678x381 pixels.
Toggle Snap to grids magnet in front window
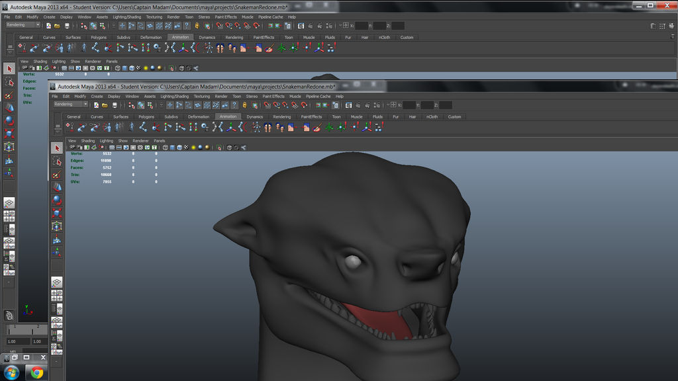tap(267, 105)
